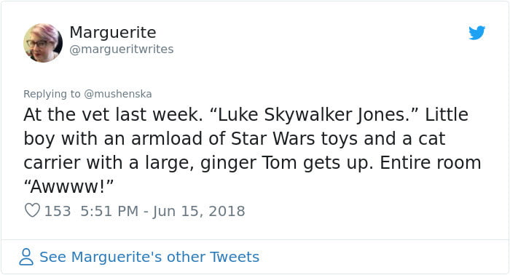See Marguerite's other Tweets
This screenshot has width=510, height=275.
point(149,257)
